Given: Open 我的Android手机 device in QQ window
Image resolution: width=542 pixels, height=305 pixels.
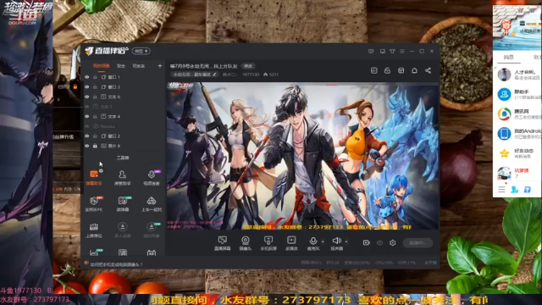Looking at the screenshot, I should tap(517, 134).
